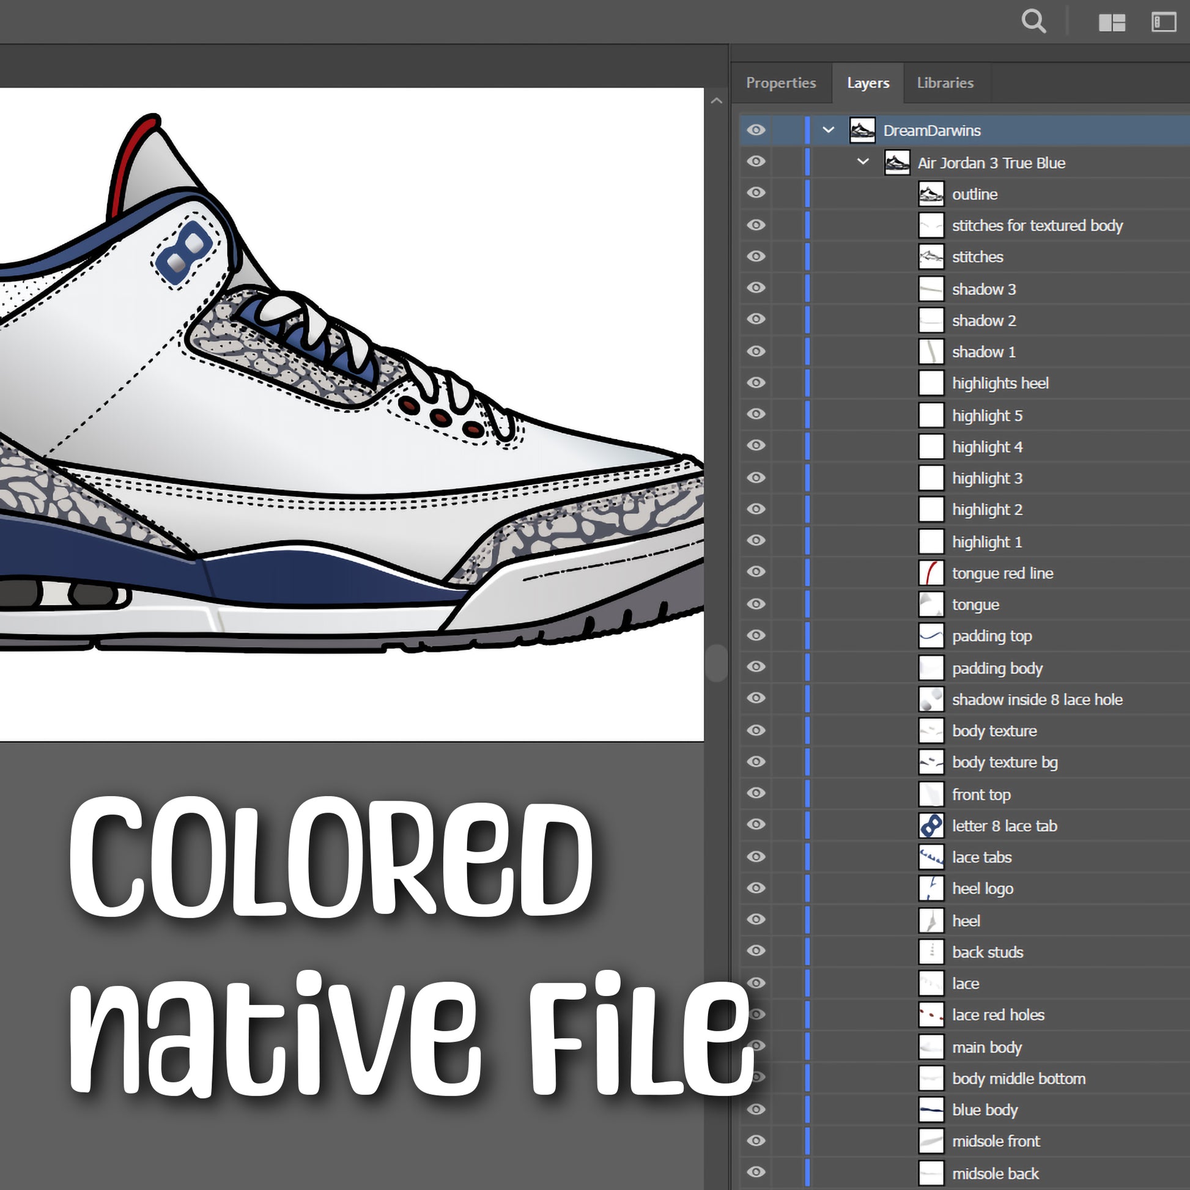Toggle visibility of the main body layer

click(x=756, y=1047)
